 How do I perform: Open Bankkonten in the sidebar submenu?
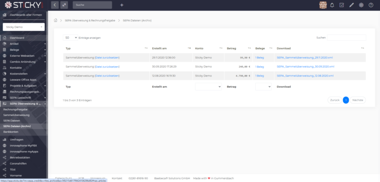coord(11,132)
